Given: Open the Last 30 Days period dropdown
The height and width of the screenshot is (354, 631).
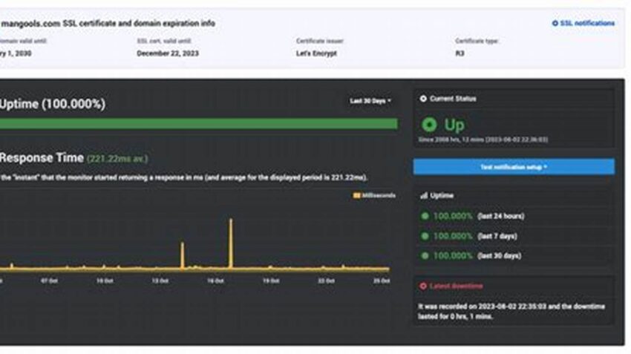Looking at the screenshot, I should [370, 101].
